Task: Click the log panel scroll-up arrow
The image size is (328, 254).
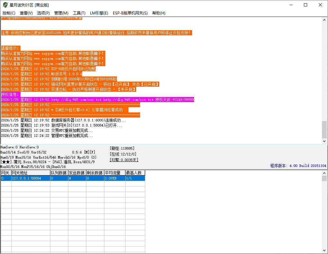Action: point(324,20)
